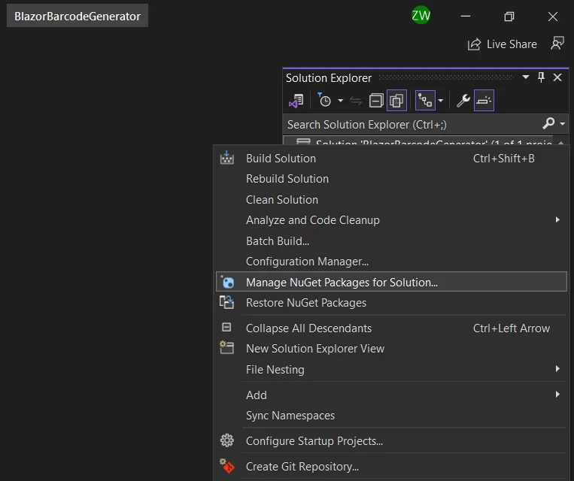The width and height of the screenshot is (574, 481).
Task: Click the Collapse All toolbar icon
Action: point(376,101)
